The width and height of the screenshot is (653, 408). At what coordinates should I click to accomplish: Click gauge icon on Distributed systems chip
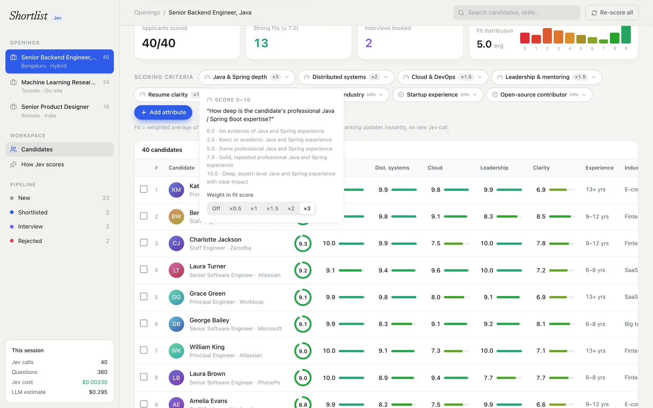pos(307,77)
